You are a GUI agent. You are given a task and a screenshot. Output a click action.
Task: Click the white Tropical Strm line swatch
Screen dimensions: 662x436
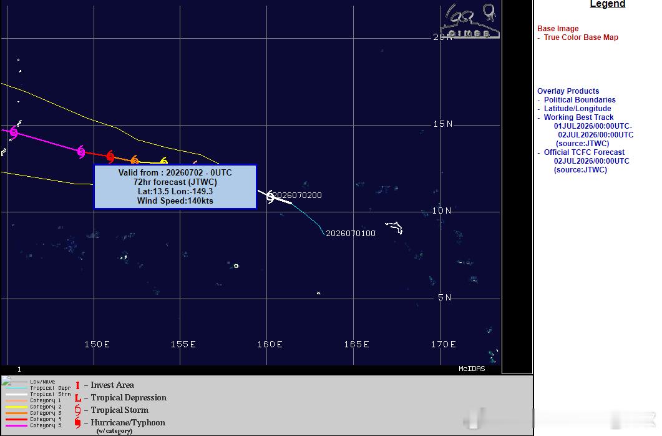[x=16, y=395]
